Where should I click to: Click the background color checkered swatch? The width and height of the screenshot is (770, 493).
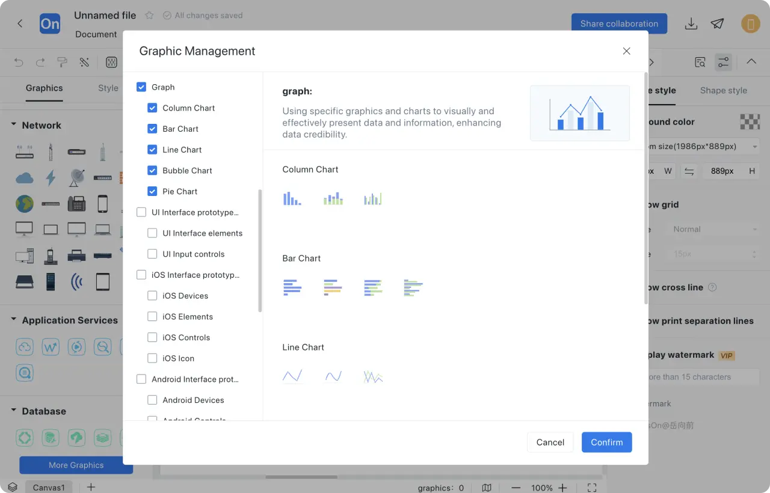coord(750,121)
